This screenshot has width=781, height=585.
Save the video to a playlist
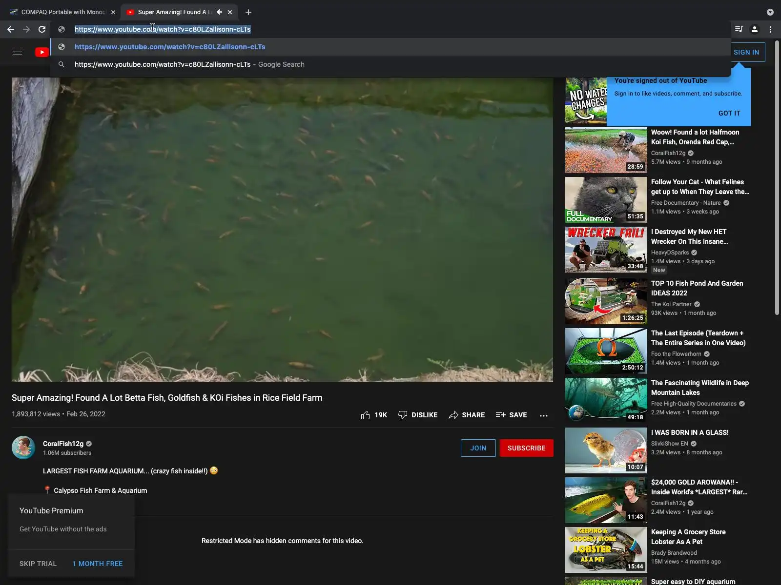[511, 415]
